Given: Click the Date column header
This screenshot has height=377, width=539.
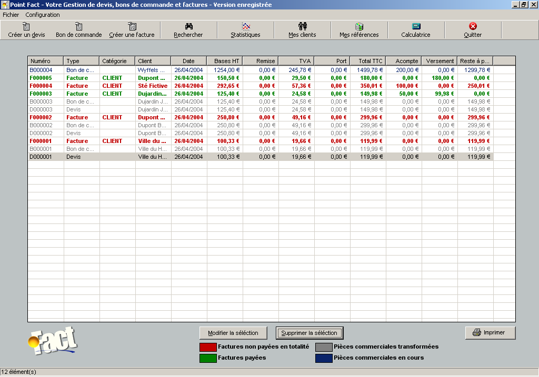Looking at the screenshot, I should 189,61.
